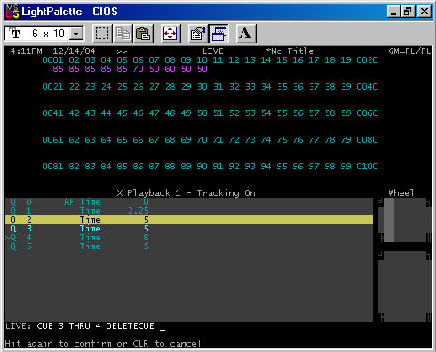Toggle the Background windows toolbar icon
This screenshot has height=352, width=436.
218,34
